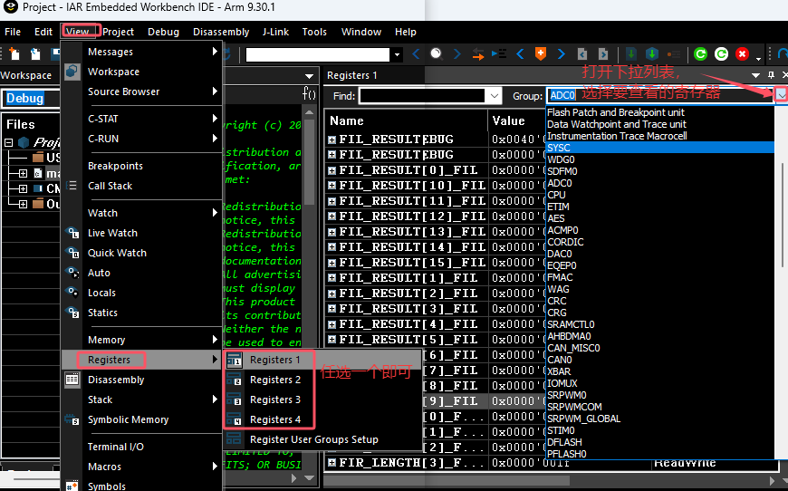Click the Registers 4 submenu icon

tap(235, 419)
